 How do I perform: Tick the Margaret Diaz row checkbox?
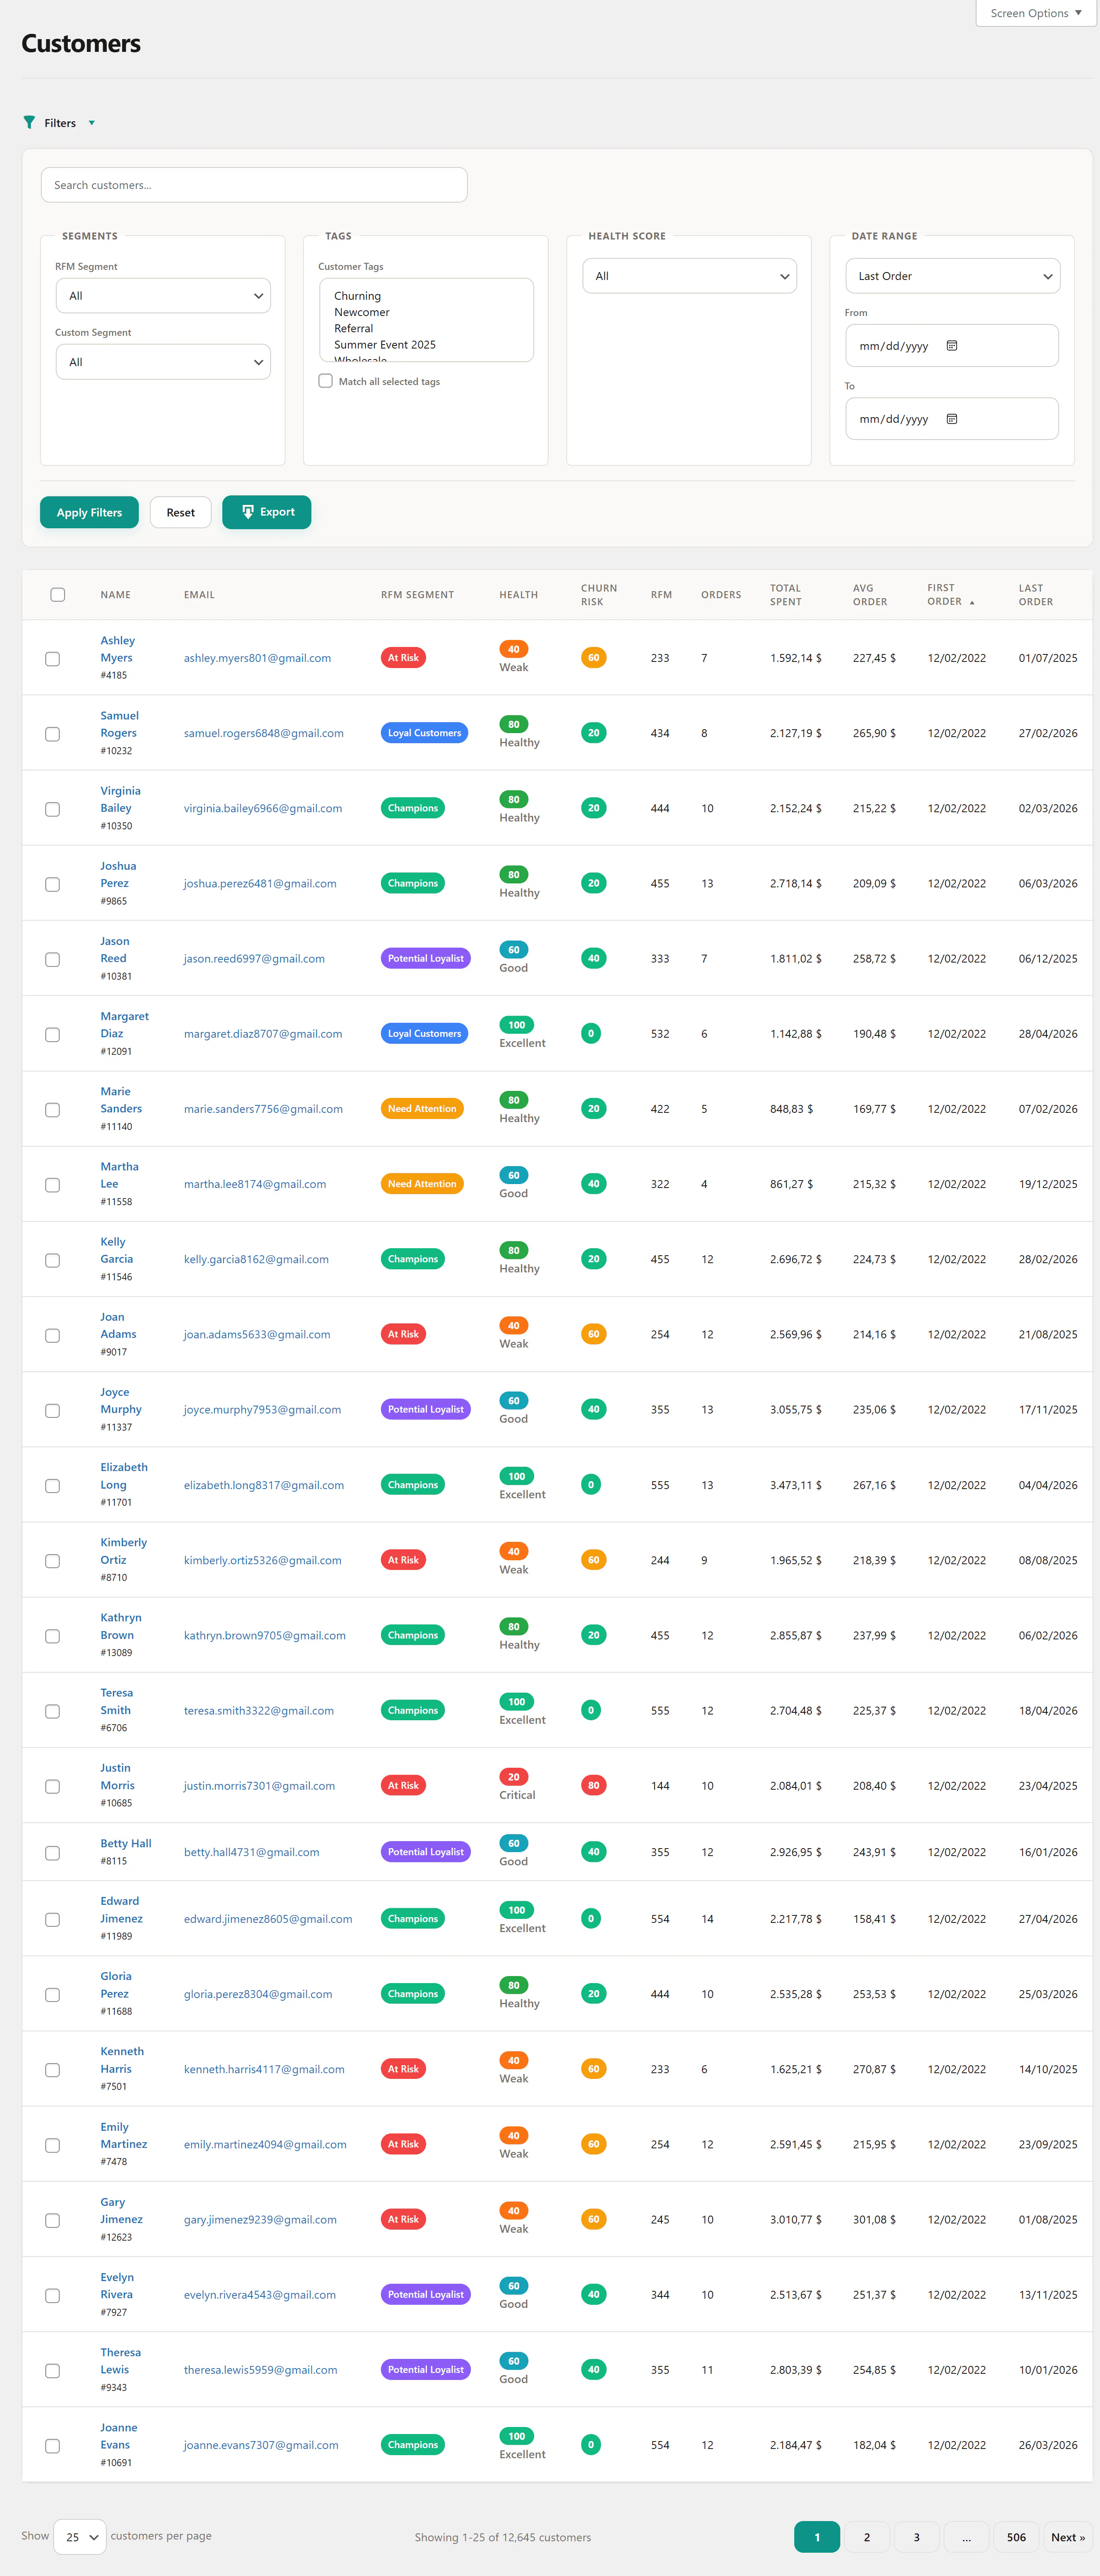pos(53,1035)
